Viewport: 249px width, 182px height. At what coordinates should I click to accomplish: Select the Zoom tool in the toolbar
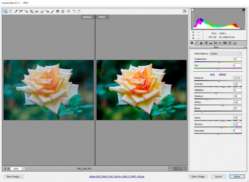[5, 11]
